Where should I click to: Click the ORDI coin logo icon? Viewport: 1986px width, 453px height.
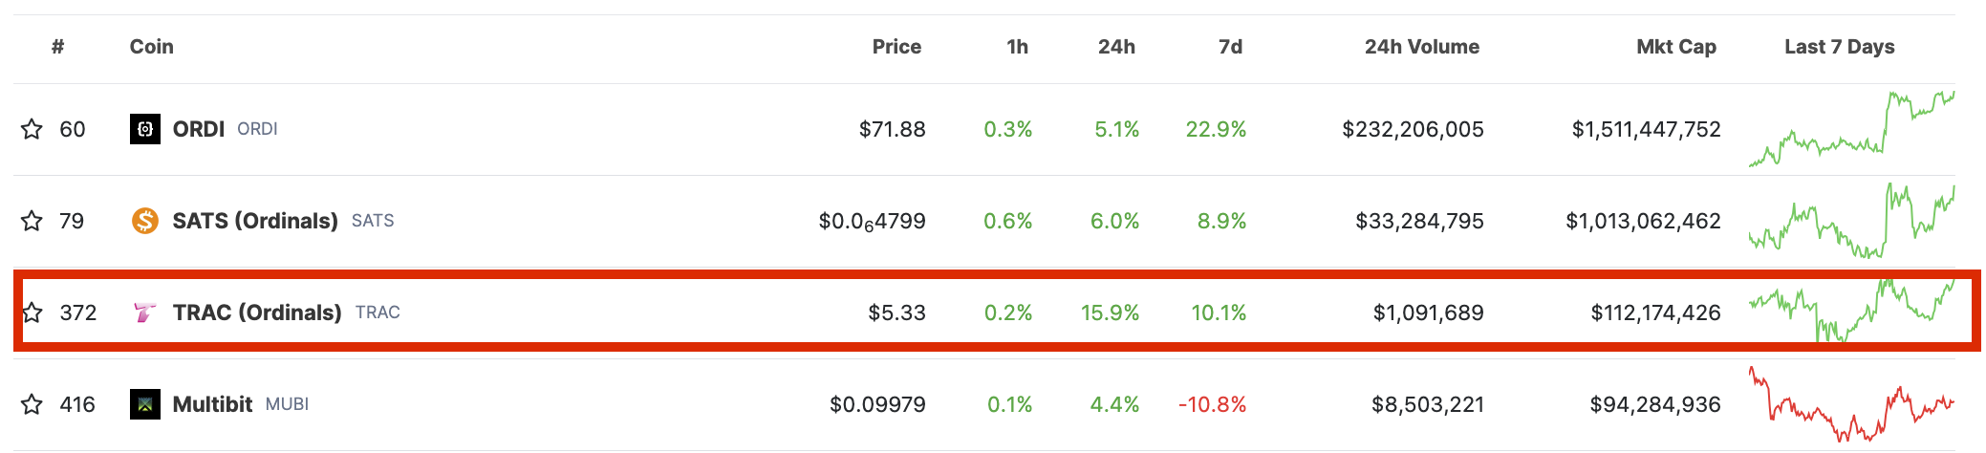(145, 129)
